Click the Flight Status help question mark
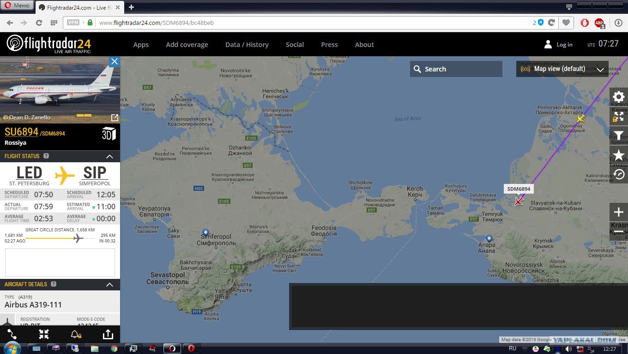Viewport: 628px width, 354px height. [x=46, y=156]
